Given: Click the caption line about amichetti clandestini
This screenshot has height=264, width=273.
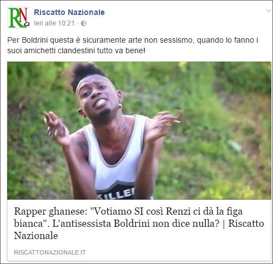Looking at the screenshot, I should click(x=76, y=50).
